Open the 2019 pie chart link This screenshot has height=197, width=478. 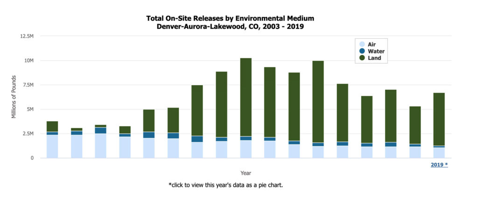click(439, 165)
